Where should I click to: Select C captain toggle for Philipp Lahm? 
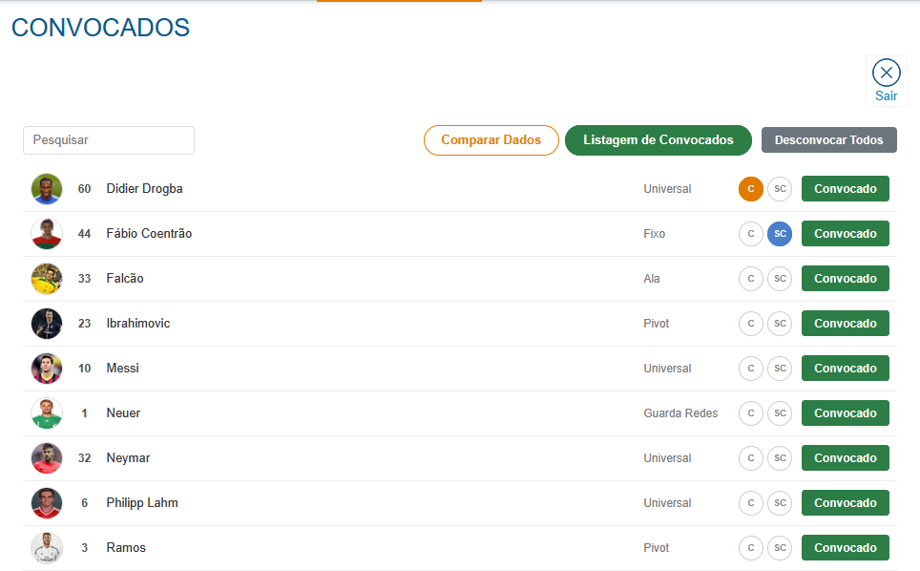[750, 503]
